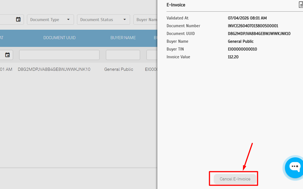Open the calendar picker in the top date filter
This screenshot has width=303, height=189.
[18, 19]
